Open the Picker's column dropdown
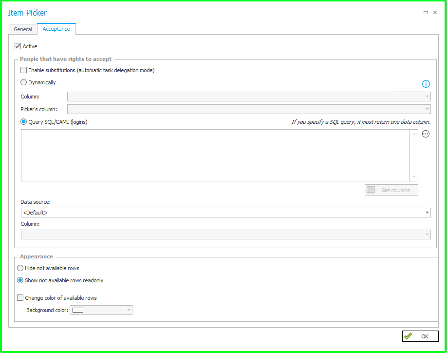 pyautogui.click(x=249, y=109)
